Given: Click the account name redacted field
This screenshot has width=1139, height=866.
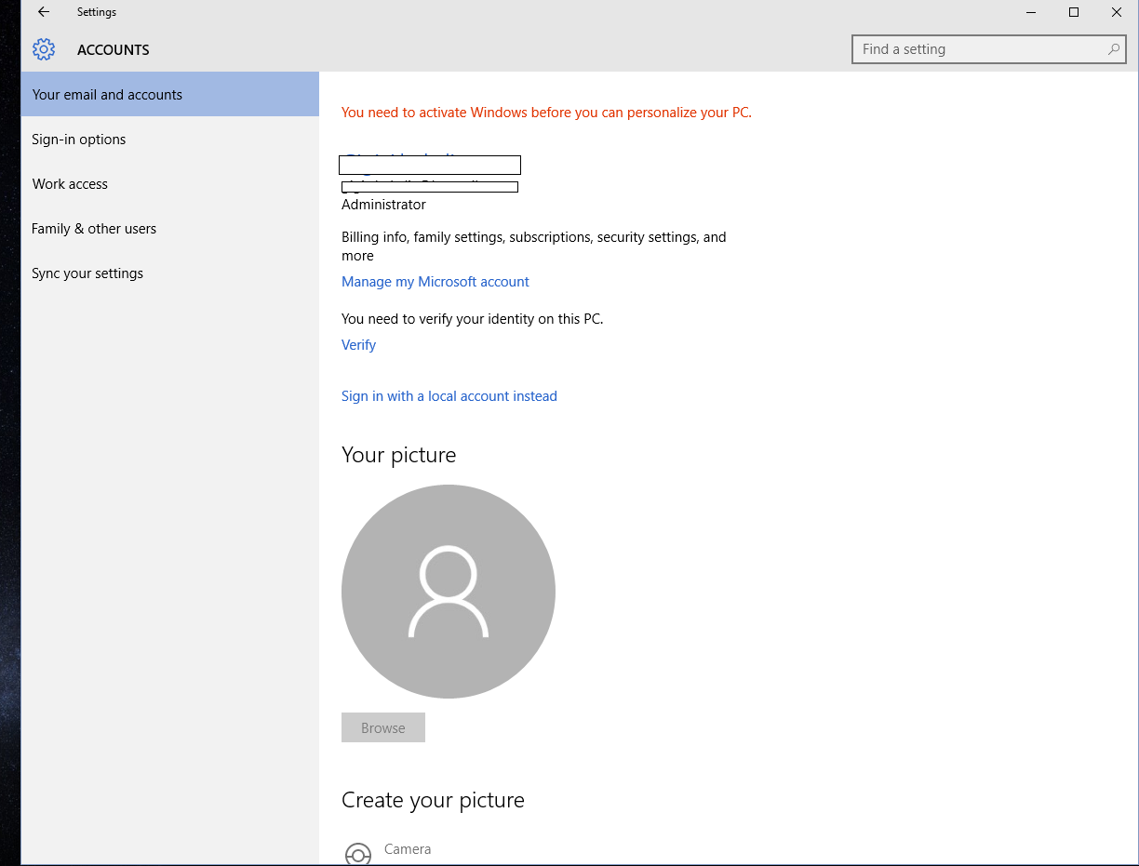Looking at the screenshot, I should tap(430, 165).
